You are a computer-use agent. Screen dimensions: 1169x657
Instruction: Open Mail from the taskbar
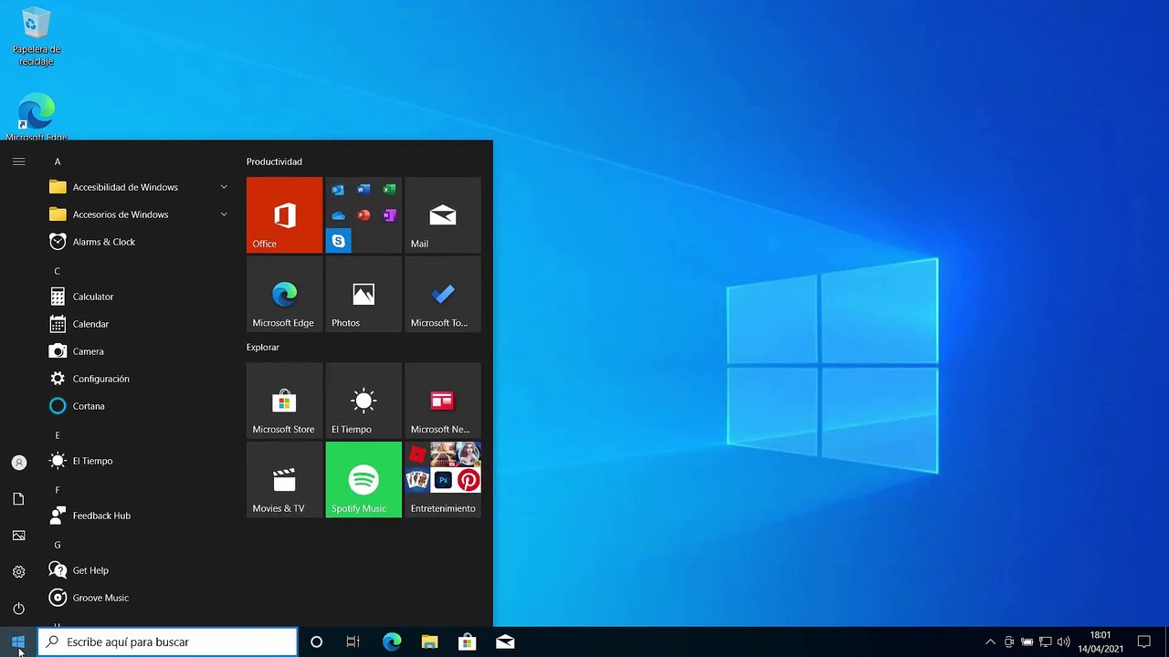tap(505, 642)
